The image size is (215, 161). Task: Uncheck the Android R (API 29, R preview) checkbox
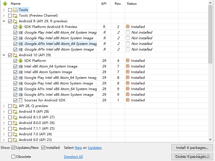(10, 21)
